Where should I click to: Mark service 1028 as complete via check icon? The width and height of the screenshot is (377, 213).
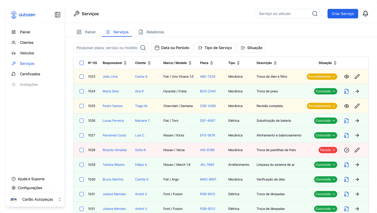point(347,150)
